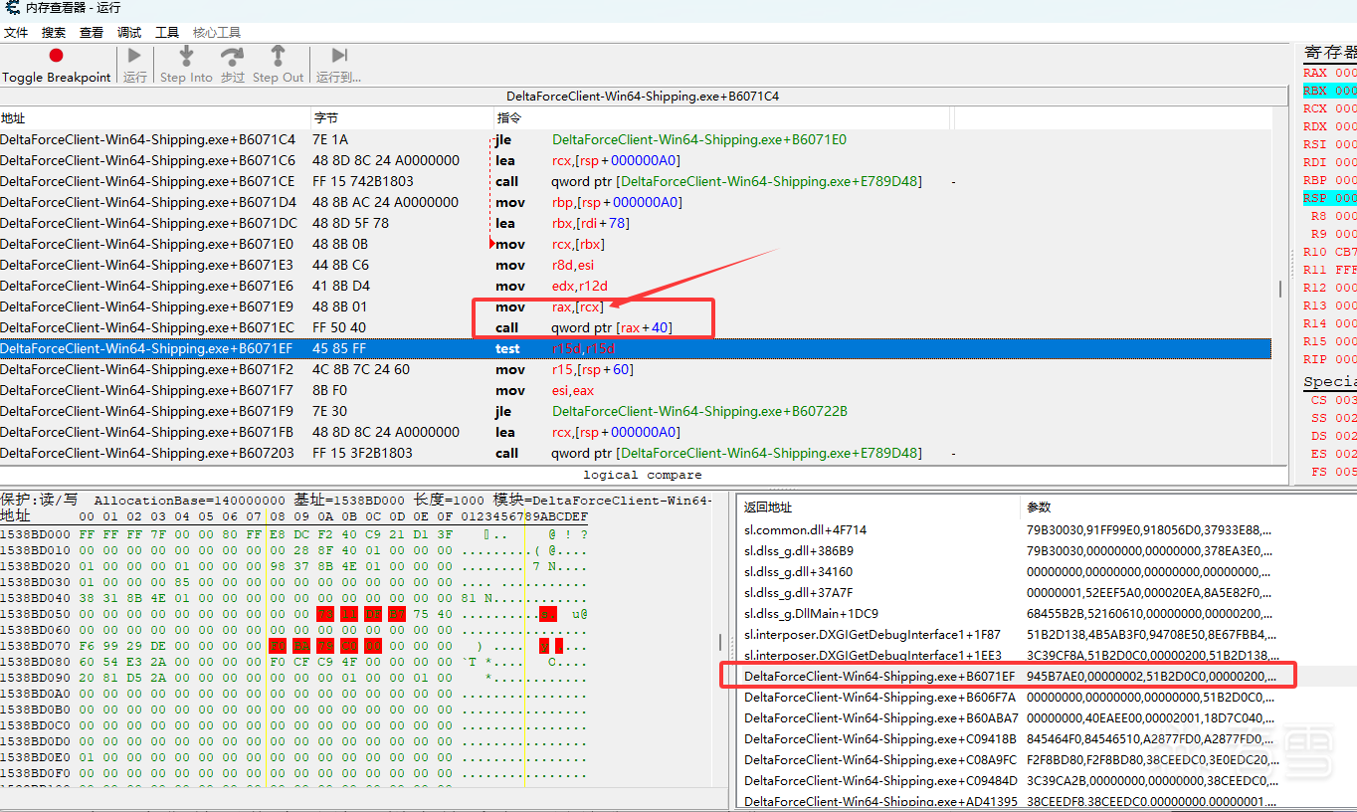The height and width of the screenshot is (812, 1357).
Task: Select the mov r8d,esi instruction
Action: pyautogui.click(x=636, y=265)
